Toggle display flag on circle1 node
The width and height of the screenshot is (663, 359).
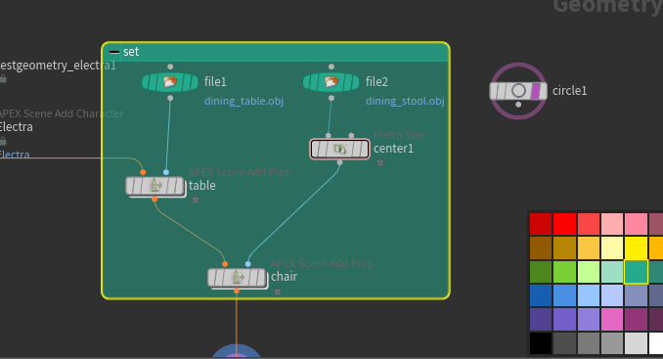[536, 91]
